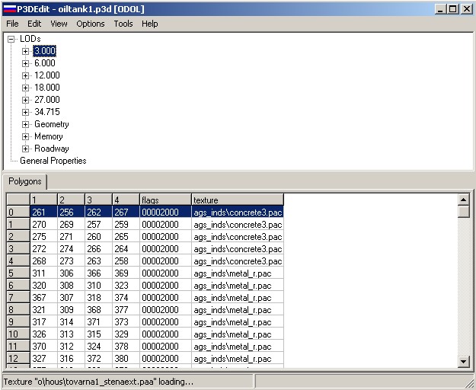This screenshot has width=476, height=390.
Task: Expand the Geometry LOD node
Action: point(25,124)
